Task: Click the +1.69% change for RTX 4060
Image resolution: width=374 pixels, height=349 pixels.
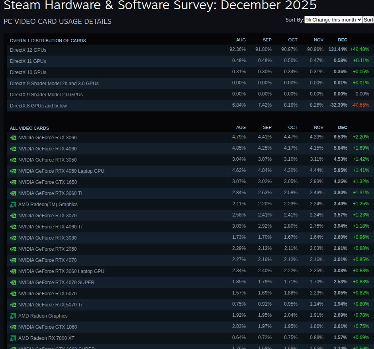Action: pyautogui.click(x=361, y=148)
